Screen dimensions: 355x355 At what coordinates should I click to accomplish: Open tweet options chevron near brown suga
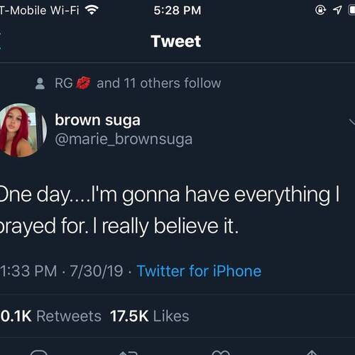[x=352, y=122]
